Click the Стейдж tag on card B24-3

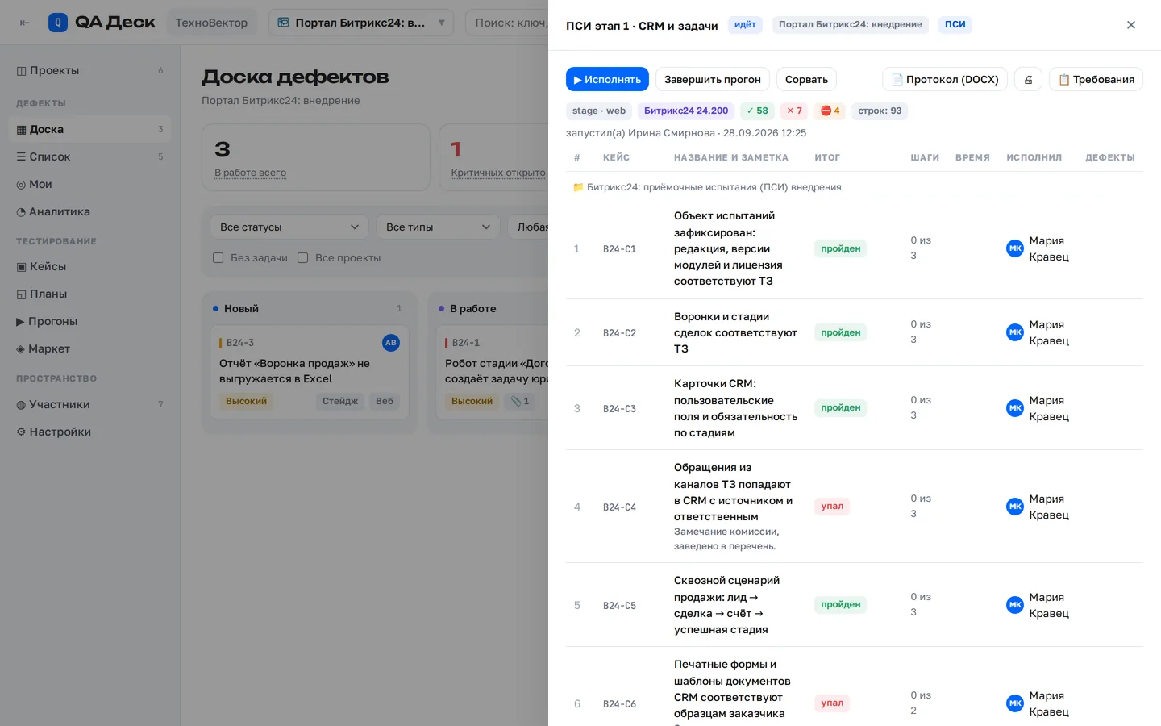click(340, 401)
